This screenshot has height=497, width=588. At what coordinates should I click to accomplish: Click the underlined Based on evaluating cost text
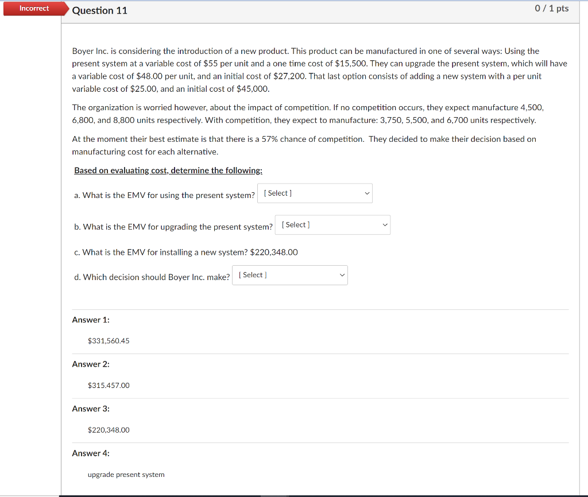pos(168,170)
